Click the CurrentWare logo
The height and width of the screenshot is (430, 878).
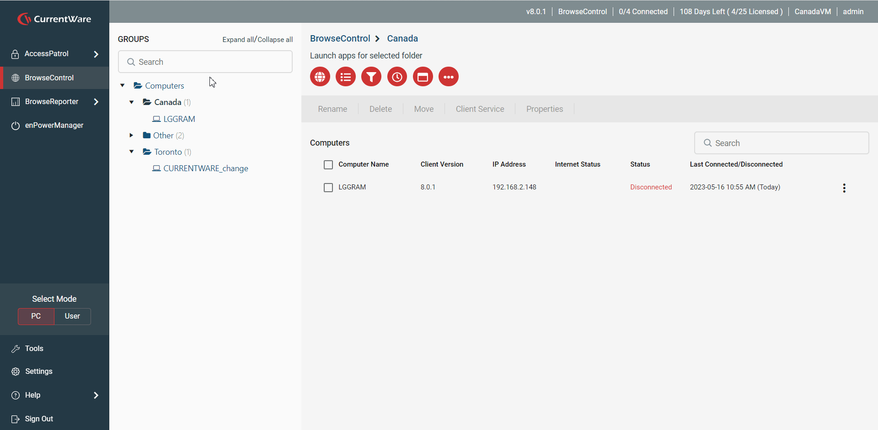pyautogui.click(x=54, y=19)
